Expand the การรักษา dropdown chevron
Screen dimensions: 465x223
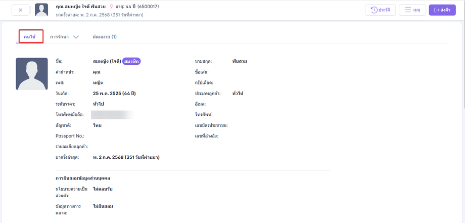click(76, 37)
